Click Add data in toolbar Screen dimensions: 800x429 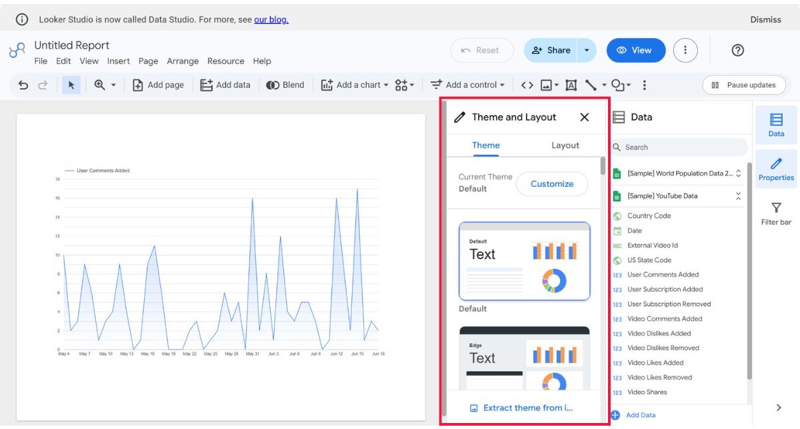point(225,85)
